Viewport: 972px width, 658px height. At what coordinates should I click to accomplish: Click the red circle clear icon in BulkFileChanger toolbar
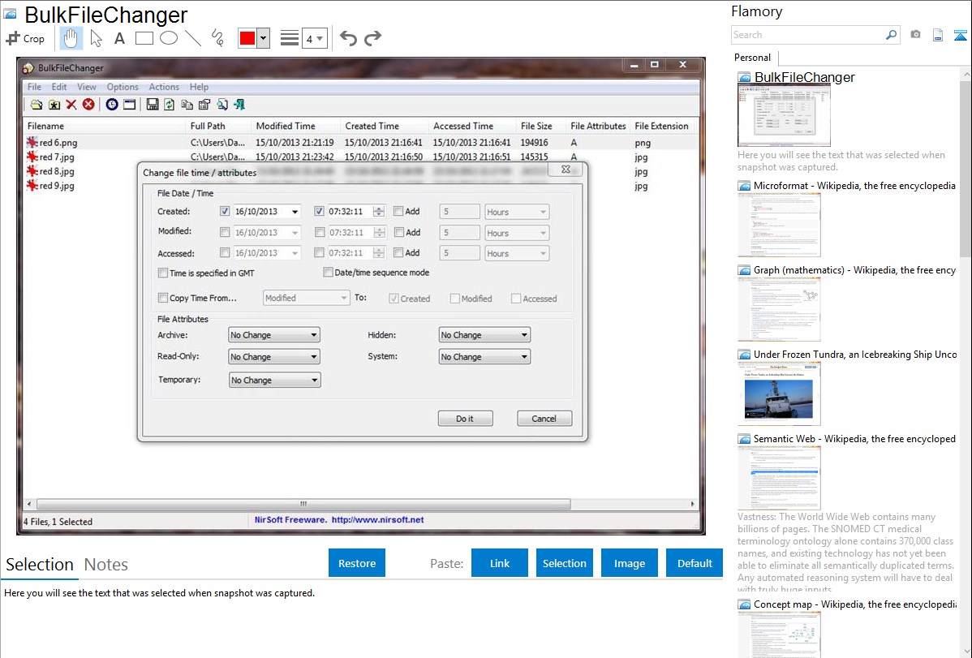point(88,105)
